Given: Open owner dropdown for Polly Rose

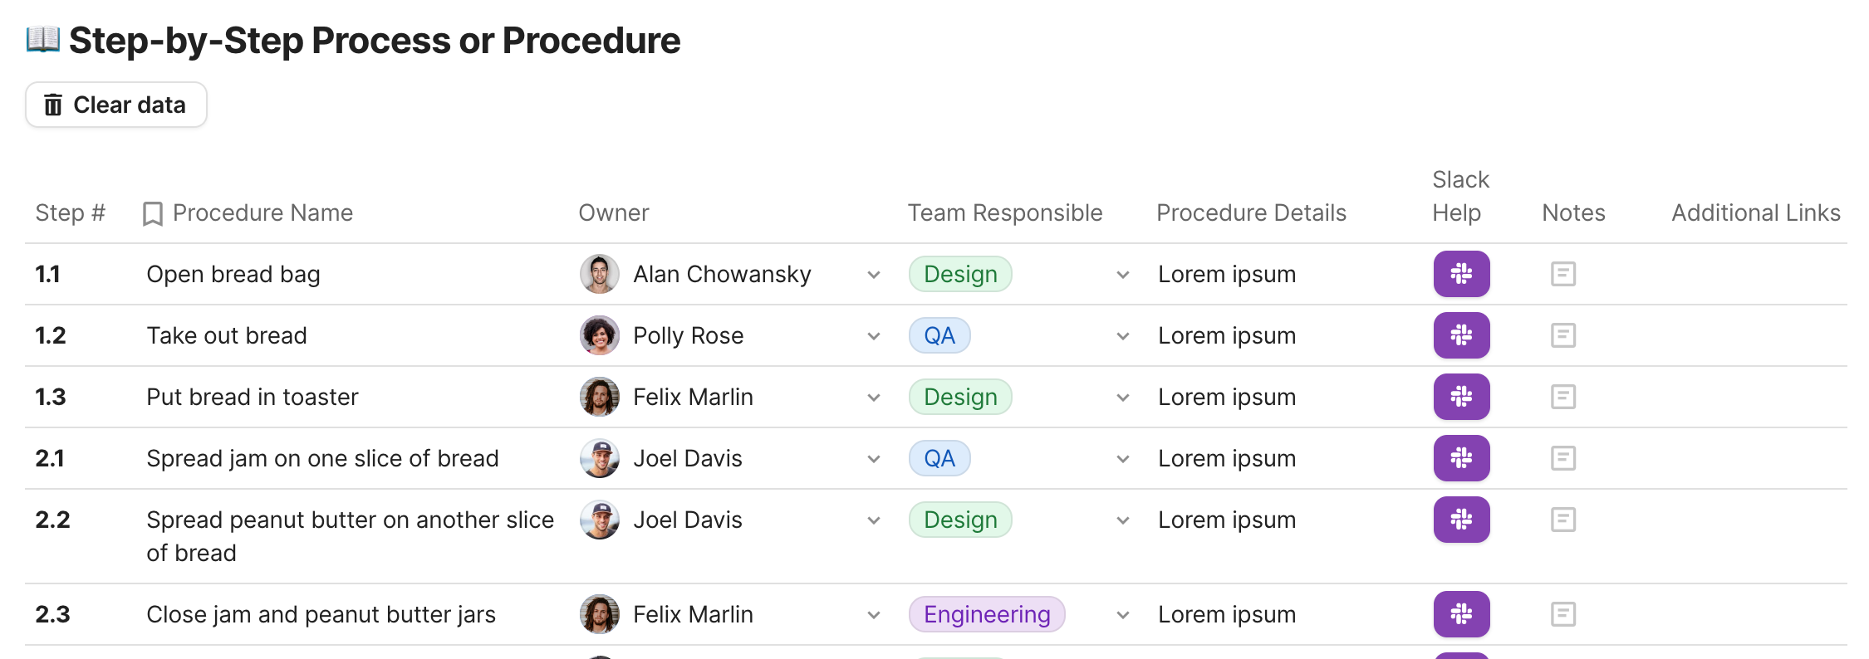Looking at the screenshot, I should coord(873,336).
